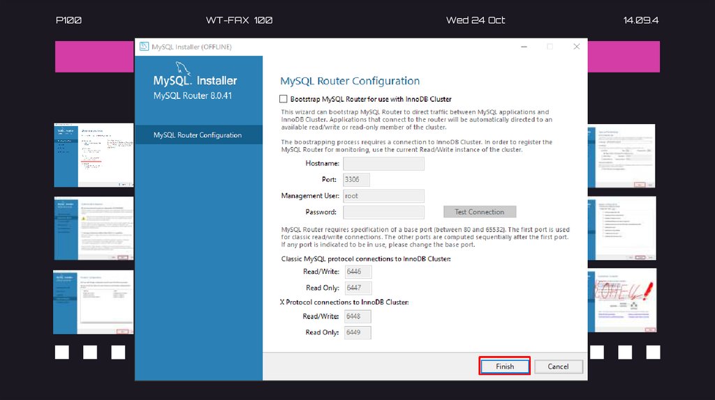Click the Cancel button
Viewport: 715px width, 400px height.
[x=558, y=367]
